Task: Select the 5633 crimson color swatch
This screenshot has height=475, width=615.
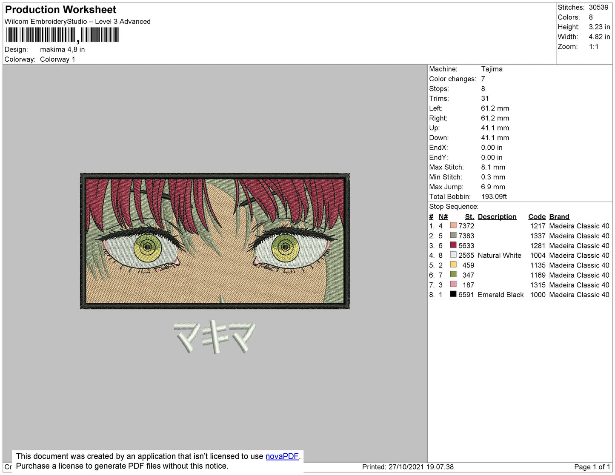Action: 453,245
